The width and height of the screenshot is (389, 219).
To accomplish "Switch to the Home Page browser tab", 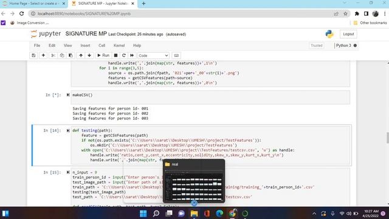I will pos(34,4).
